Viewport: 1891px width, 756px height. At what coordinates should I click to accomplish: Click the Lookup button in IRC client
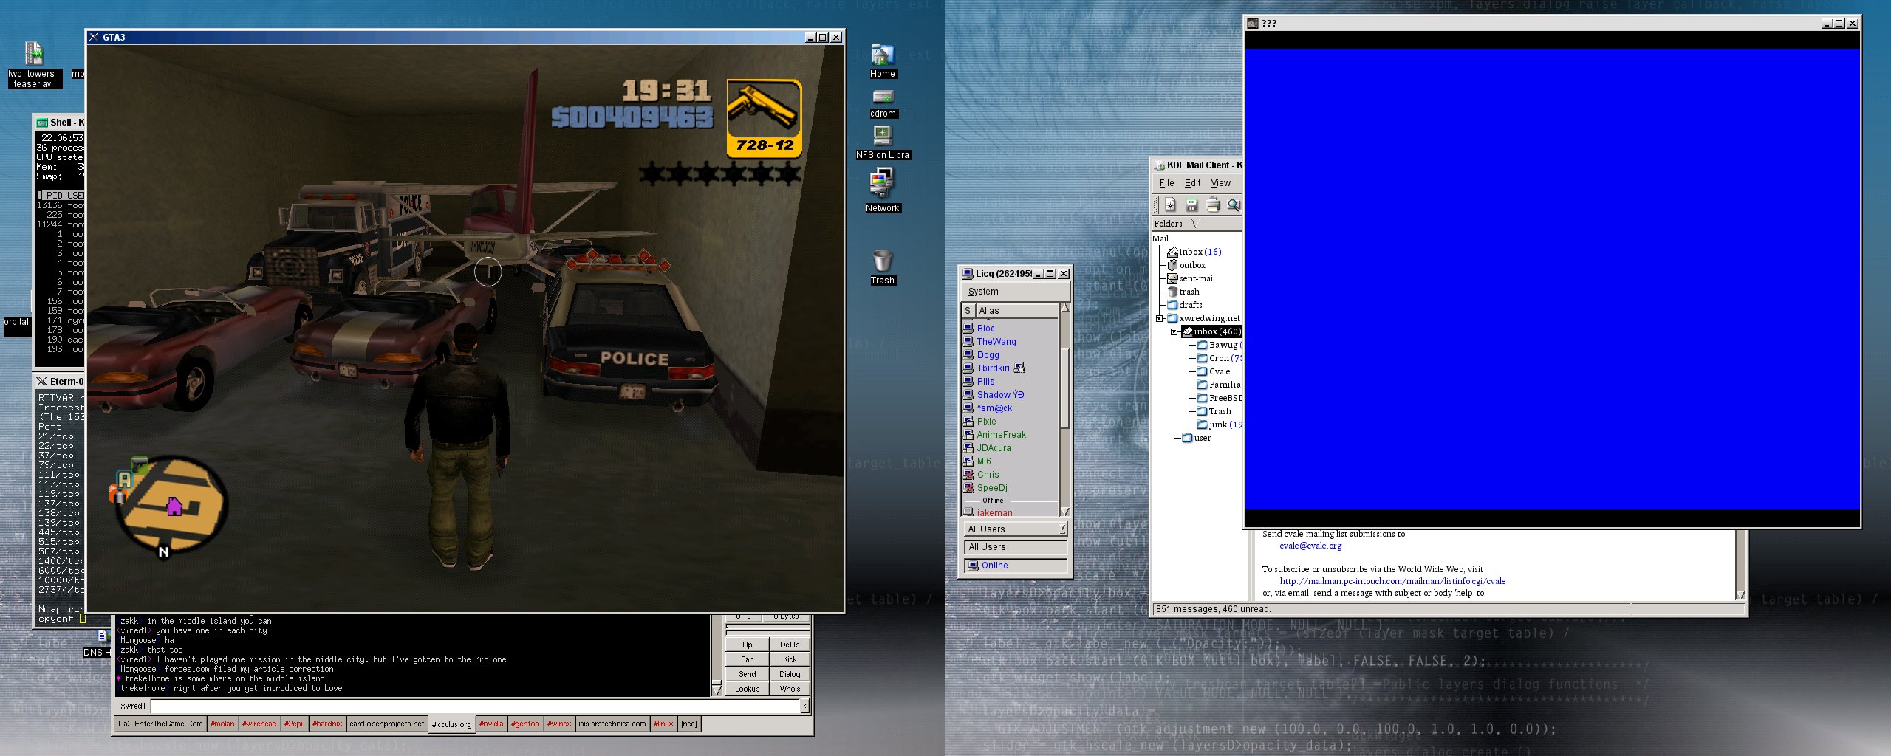tap(747, 689)
